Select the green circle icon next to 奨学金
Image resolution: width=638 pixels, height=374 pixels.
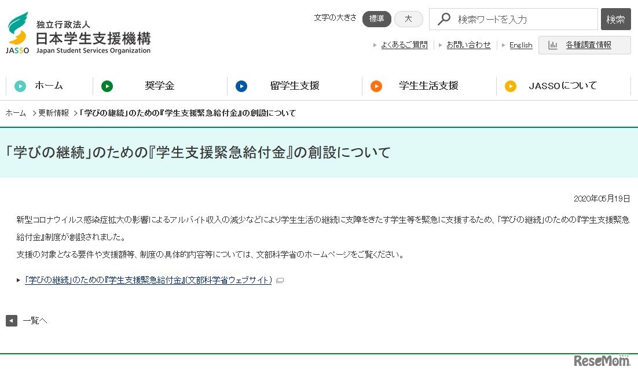click(107, 85)
